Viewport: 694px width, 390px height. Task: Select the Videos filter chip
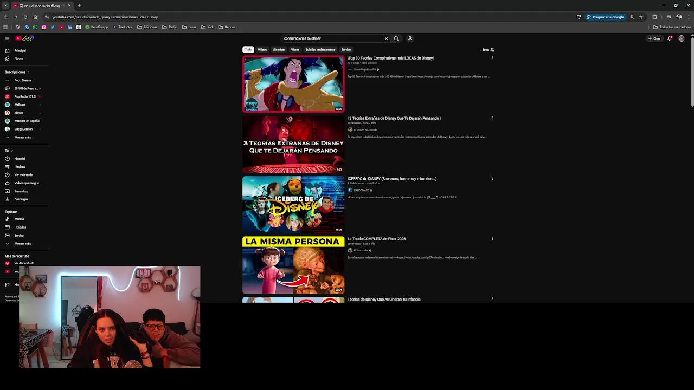click(262, 50)
